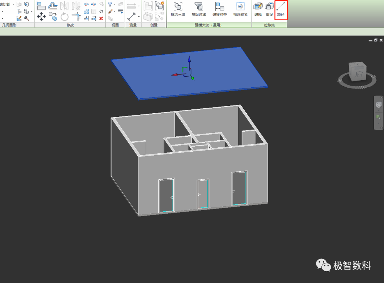Launch 偏移对齐 offset align tool
The height and width of the screenshot is (283, 384).
pos(220,9)
